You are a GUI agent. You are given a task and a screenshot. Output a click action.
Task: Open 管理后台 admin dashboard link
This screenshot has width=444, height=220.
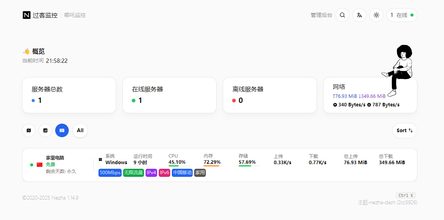[x=321, y=15]
